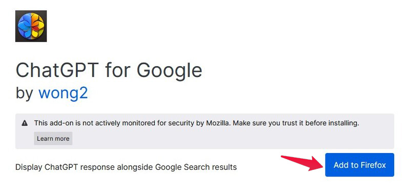The width and height of the screenshot is (410, 193).
Task: Click the word "by" before author name
Action: click(24, 93)
